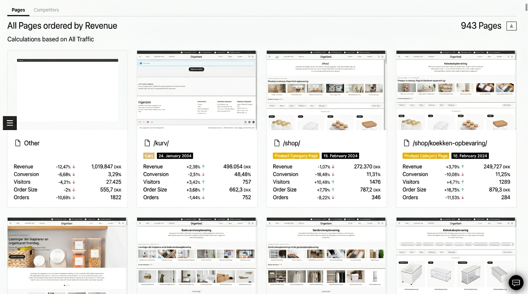Click Order Size up arrow on /shop/koekken-opbevaring/ card
The width and height of the screenshot is (528, 294).
(x=463, y=189)
